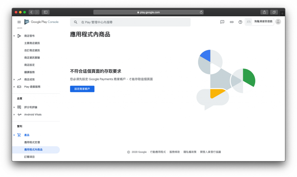297x177 pixels.
Task: Click the user account avatar
Action: pyautogui.click(x=278, y=22)
